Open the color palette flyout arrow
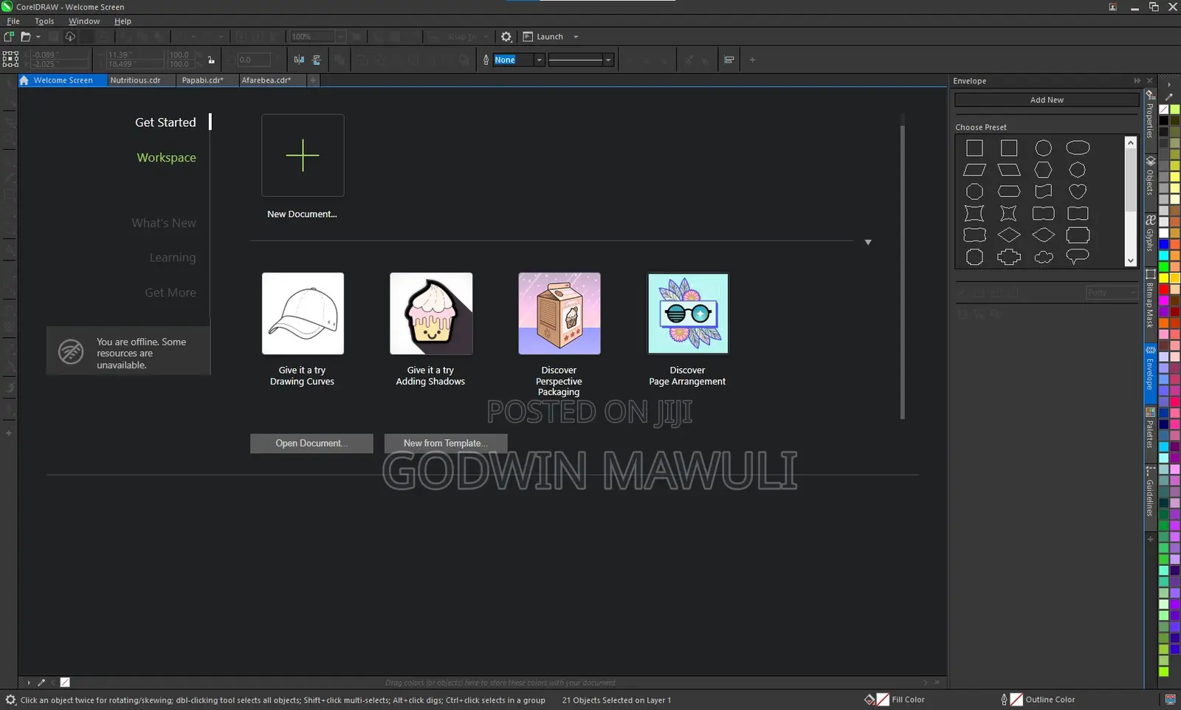Screen dimensions: 1181x710 1169,84
